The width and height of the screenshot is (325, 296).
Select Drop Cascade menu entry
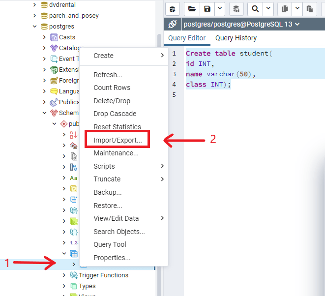[124, 114]
